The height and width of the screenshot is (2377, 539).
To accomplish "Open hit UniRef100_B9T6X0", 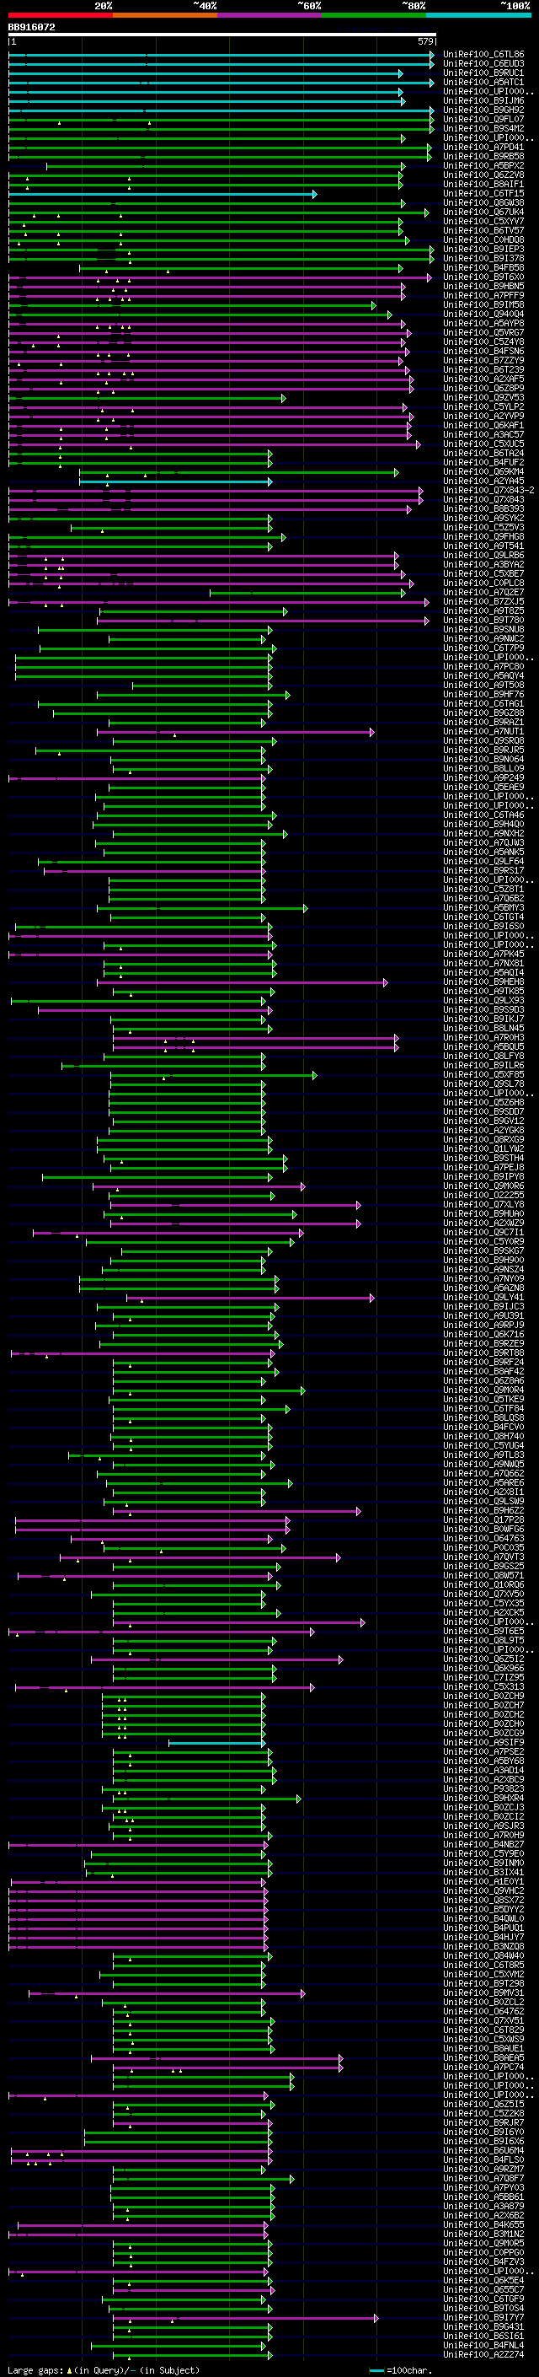I will coord(483,277).
